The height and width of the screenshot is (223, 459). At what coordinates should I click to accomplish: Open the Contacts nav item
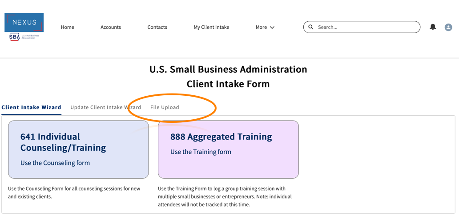(x=157, y=27)
